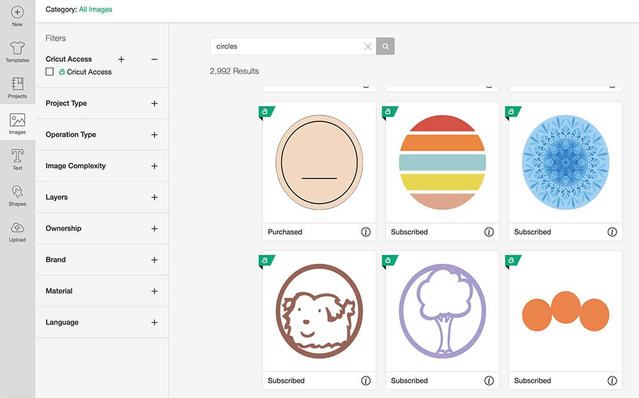Open the Projects sidebar icon
The width and height of the screenshot is (639, 398).
click(x=17, y=84)
